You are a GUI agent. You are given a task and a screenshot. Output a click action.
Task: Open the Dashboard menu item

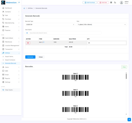(x=11, y=8)
